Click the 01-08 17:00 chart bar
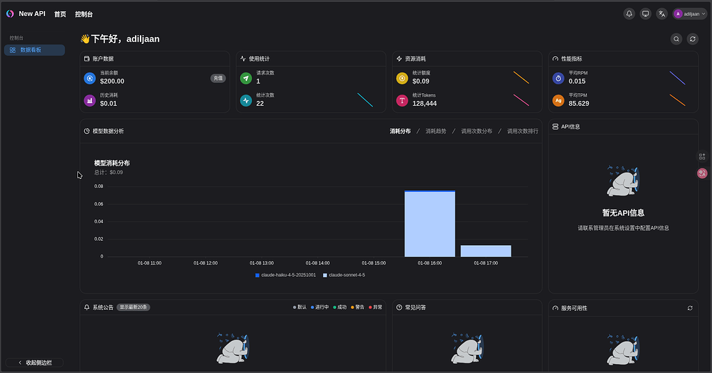Viewport: 712px width, 373px height. [486, 251]
